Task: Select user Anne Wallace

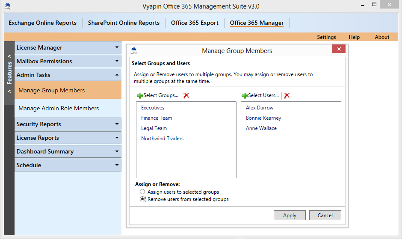Action: pyautogui.click(x=261, y=128)
